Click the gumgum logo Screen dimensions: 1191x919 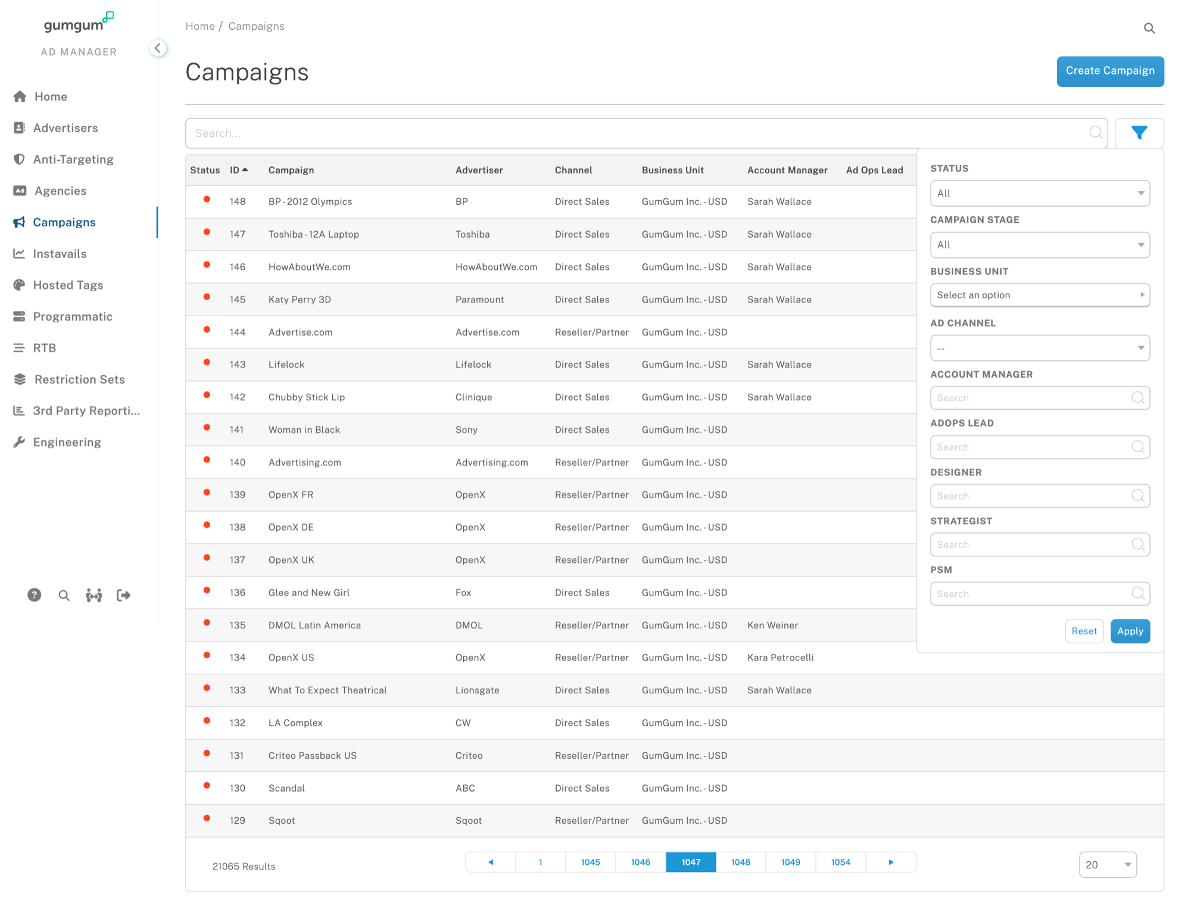(x=79, y=23)
